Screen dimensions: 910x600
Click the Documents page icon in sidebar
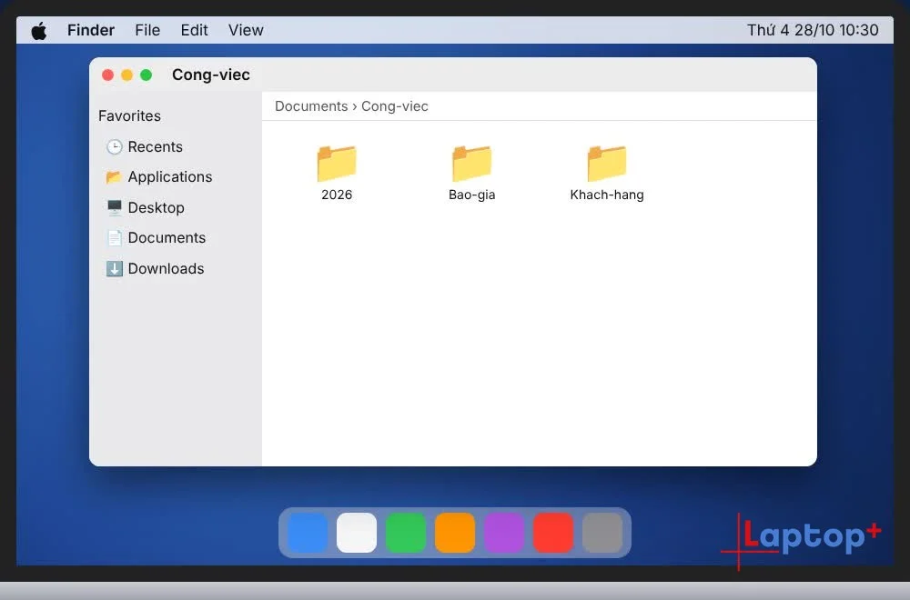[x=115, y=237]
